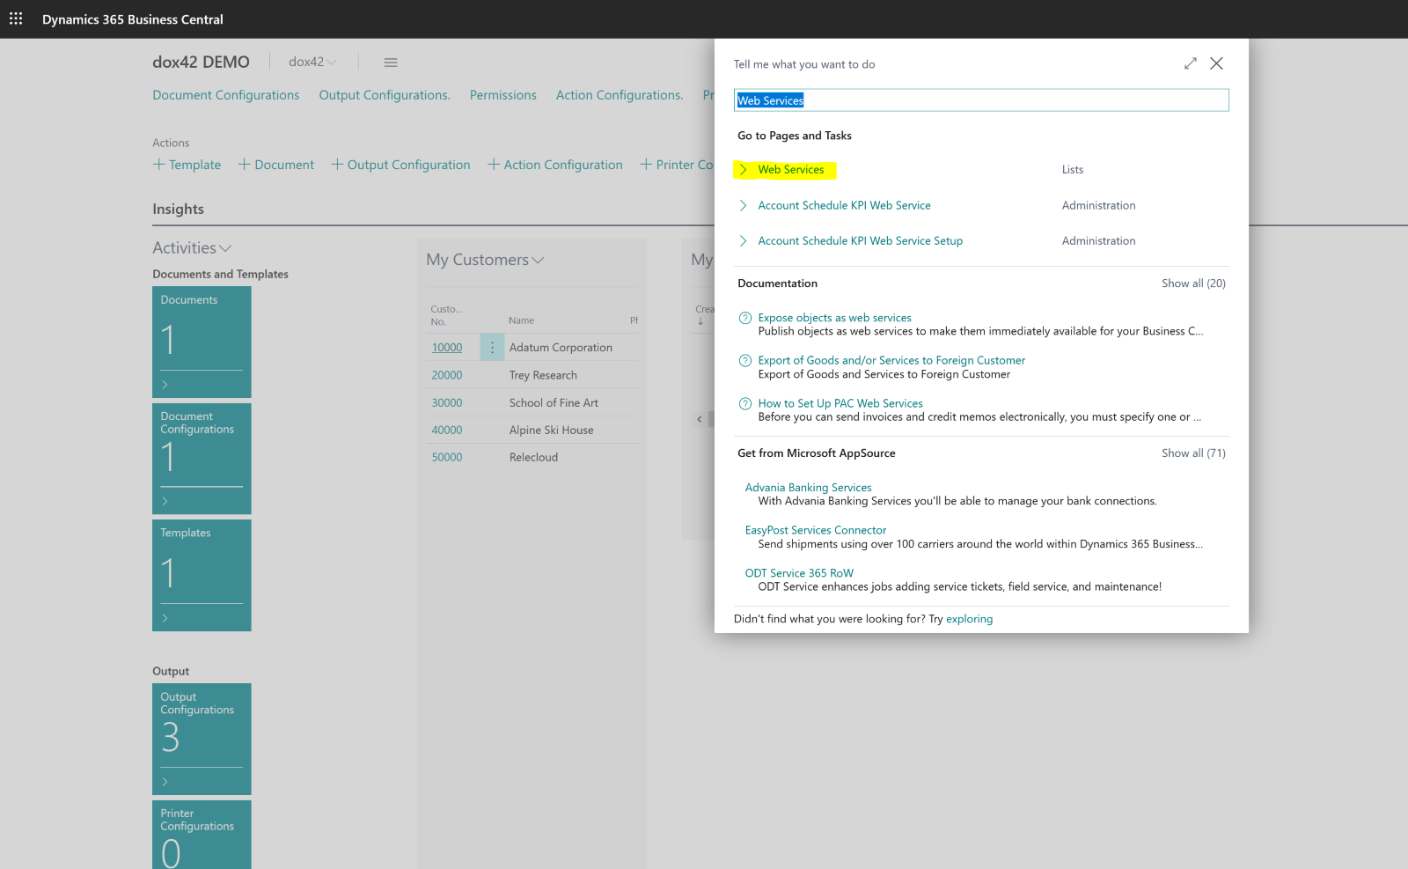Expand the Tell Me dialog to full size
The height and width of the screenshot is (869, 1408).
point(1190,63)
